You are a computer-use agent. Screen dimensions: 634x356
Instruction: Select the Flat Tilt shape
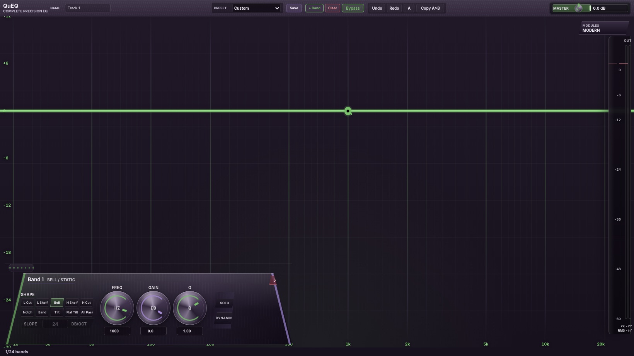pos(72,312)
